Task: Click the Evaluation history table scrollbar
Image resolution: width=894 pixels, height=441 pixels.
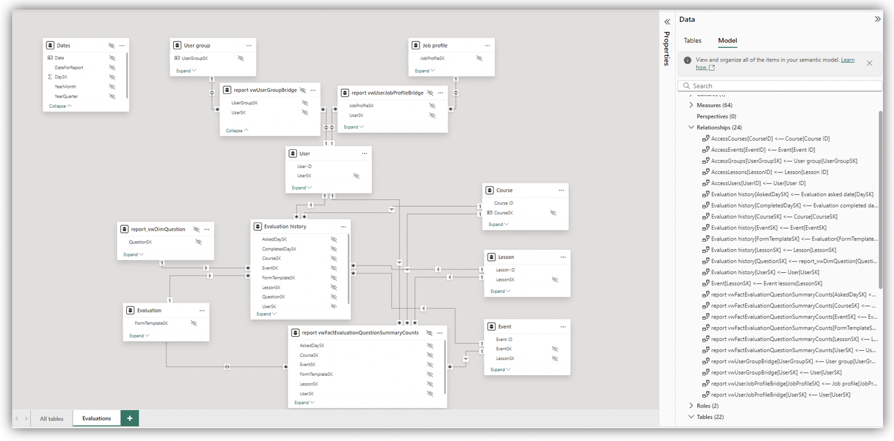Action: (349, 268)
